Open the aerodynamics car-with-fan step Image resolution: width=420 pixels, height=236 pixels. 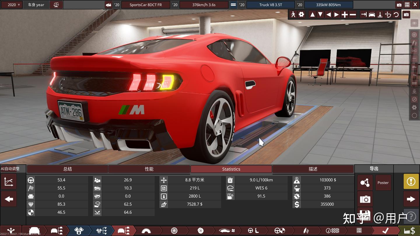[227, 230]
